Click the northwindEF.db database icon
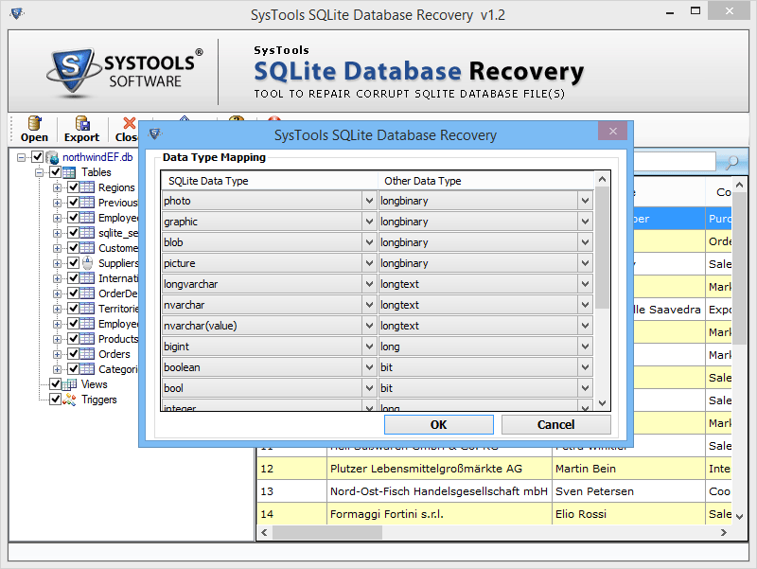 49,154
